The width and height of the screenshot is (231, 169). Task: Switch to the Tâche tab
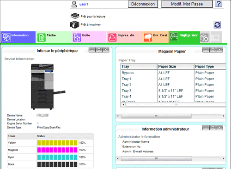click(x=54, y=37)
